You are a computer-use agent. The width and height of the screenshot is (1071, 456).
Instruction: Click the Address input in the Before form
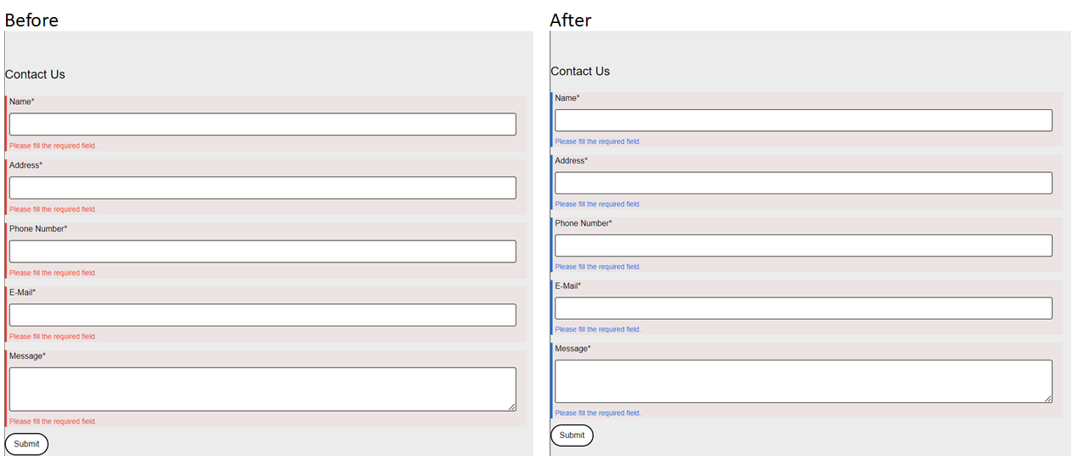pyautogui.click(x=262, y=188)
